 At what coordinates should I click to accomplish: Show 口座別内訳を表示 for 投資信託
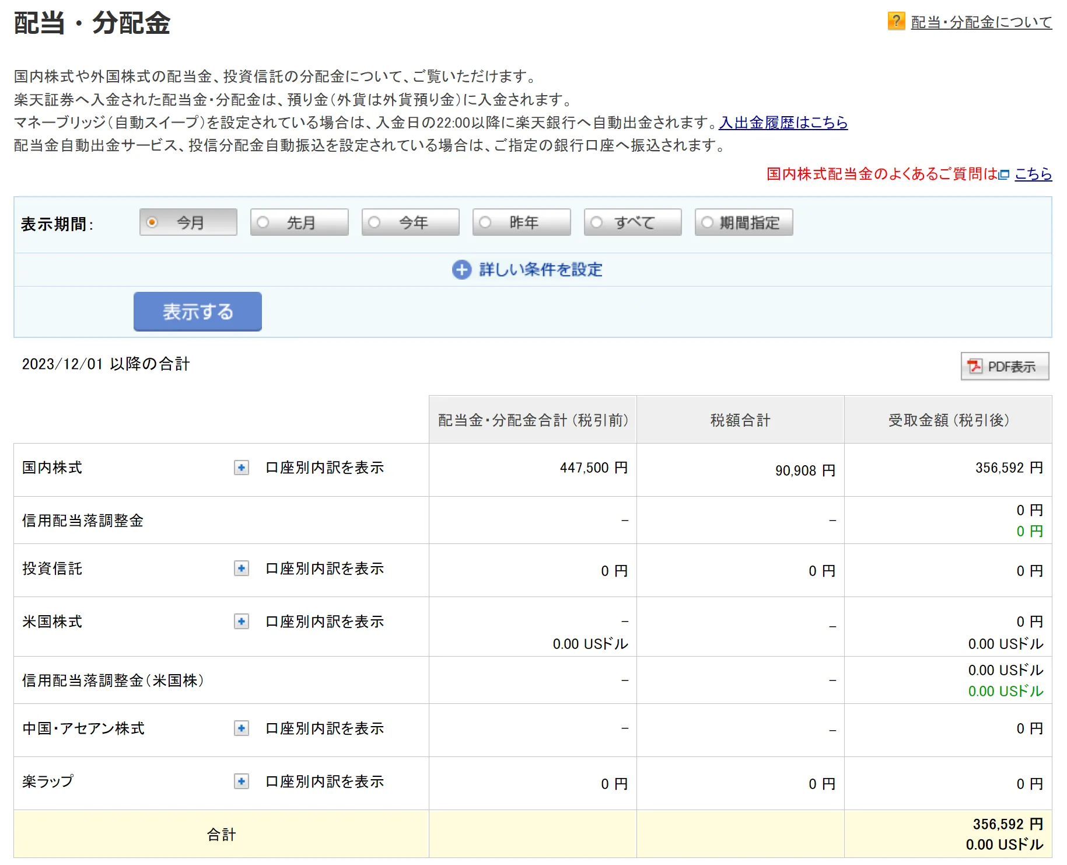click(x=324, y=568)
